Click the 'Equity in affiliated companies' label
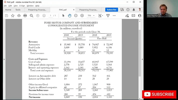Screen dimensions: 178x100 click(x=43, y=87)
